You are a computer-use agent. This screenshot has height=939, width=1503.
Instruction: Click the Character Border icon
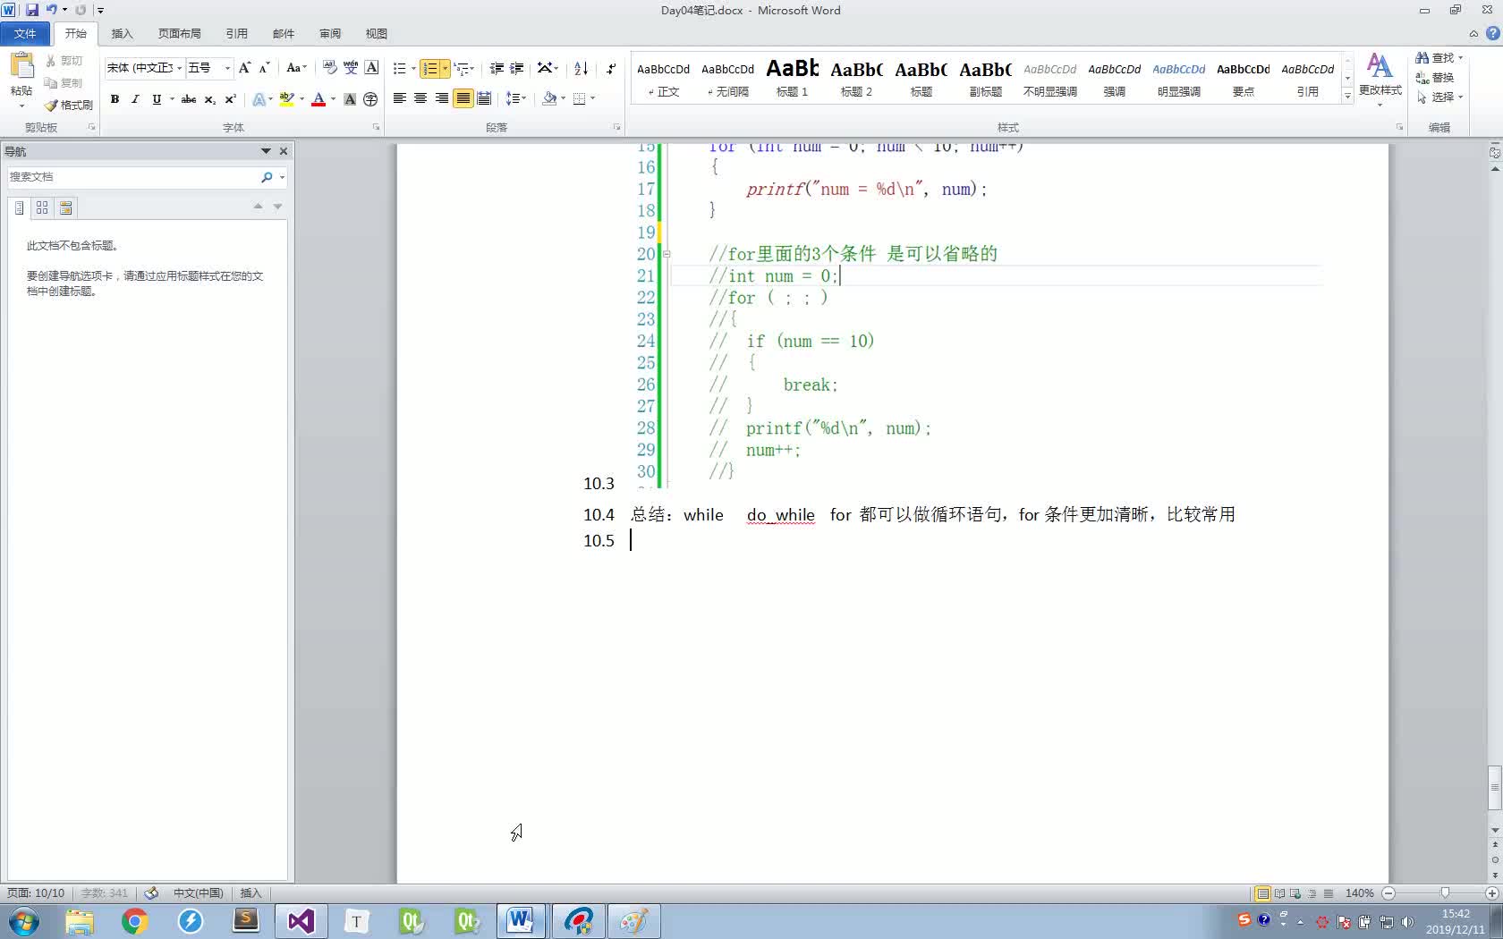click(371, 68)
